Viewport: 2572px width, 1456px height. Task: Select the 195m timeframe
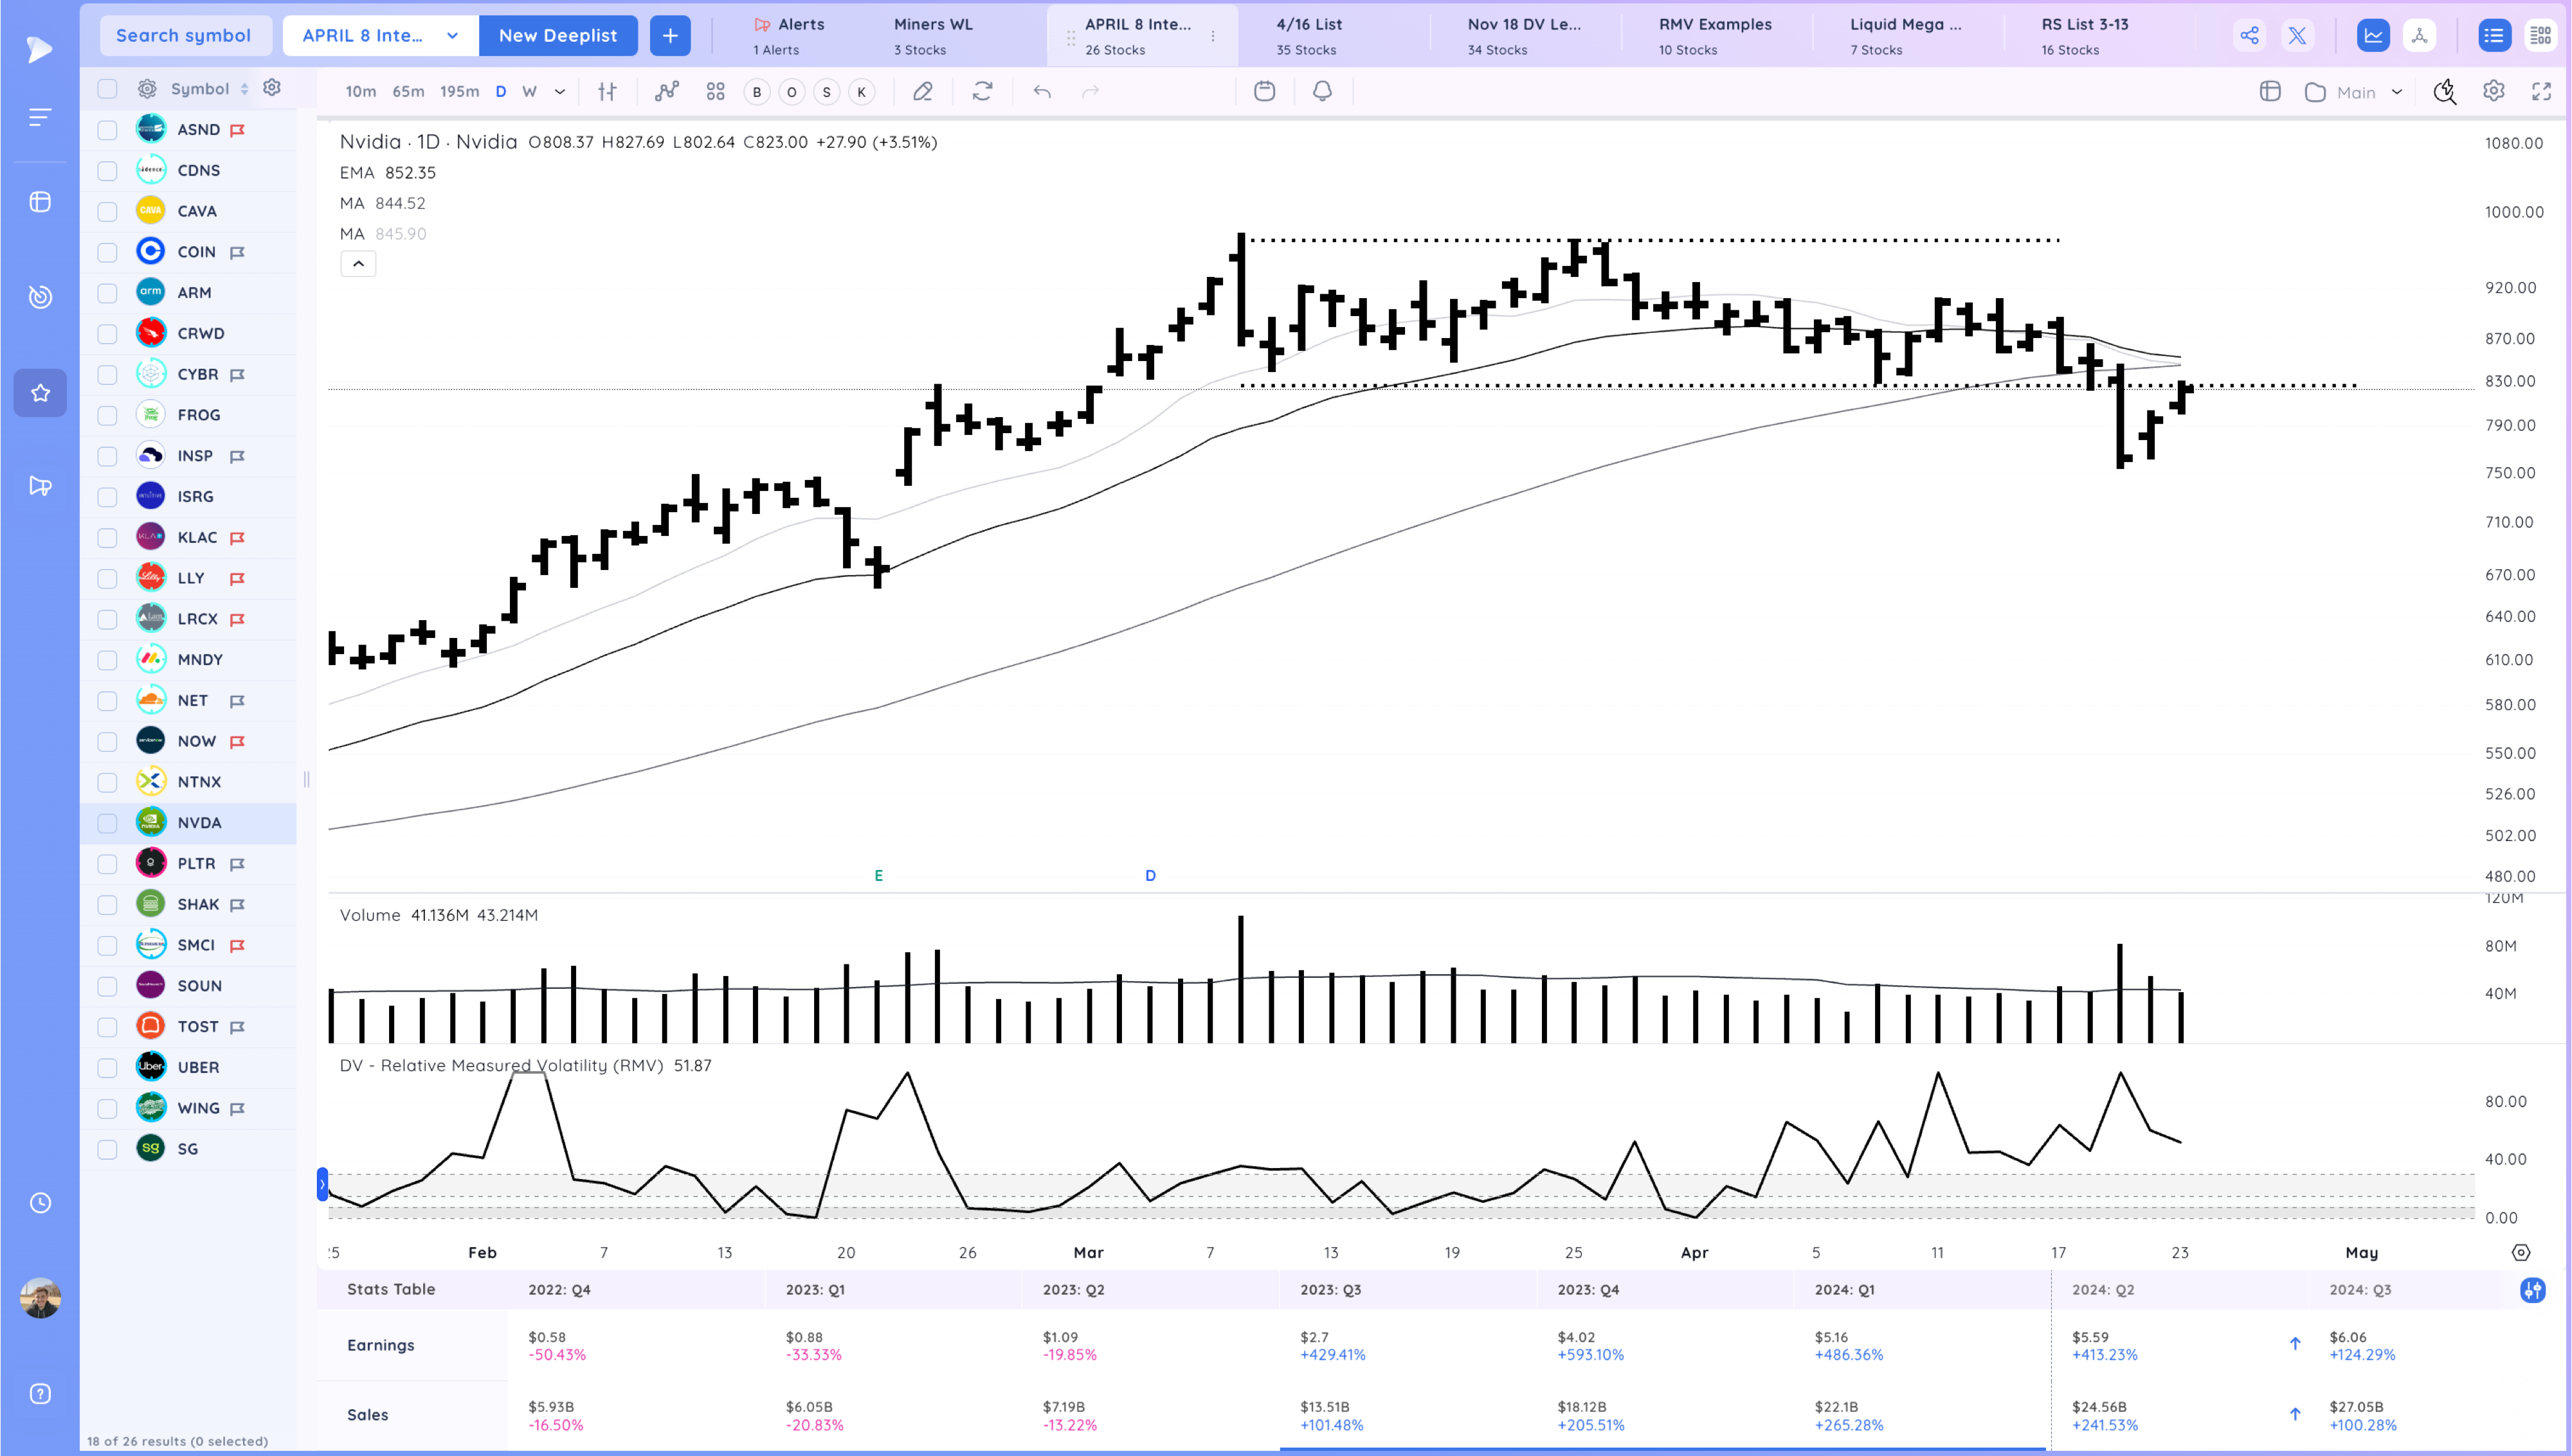460,92
